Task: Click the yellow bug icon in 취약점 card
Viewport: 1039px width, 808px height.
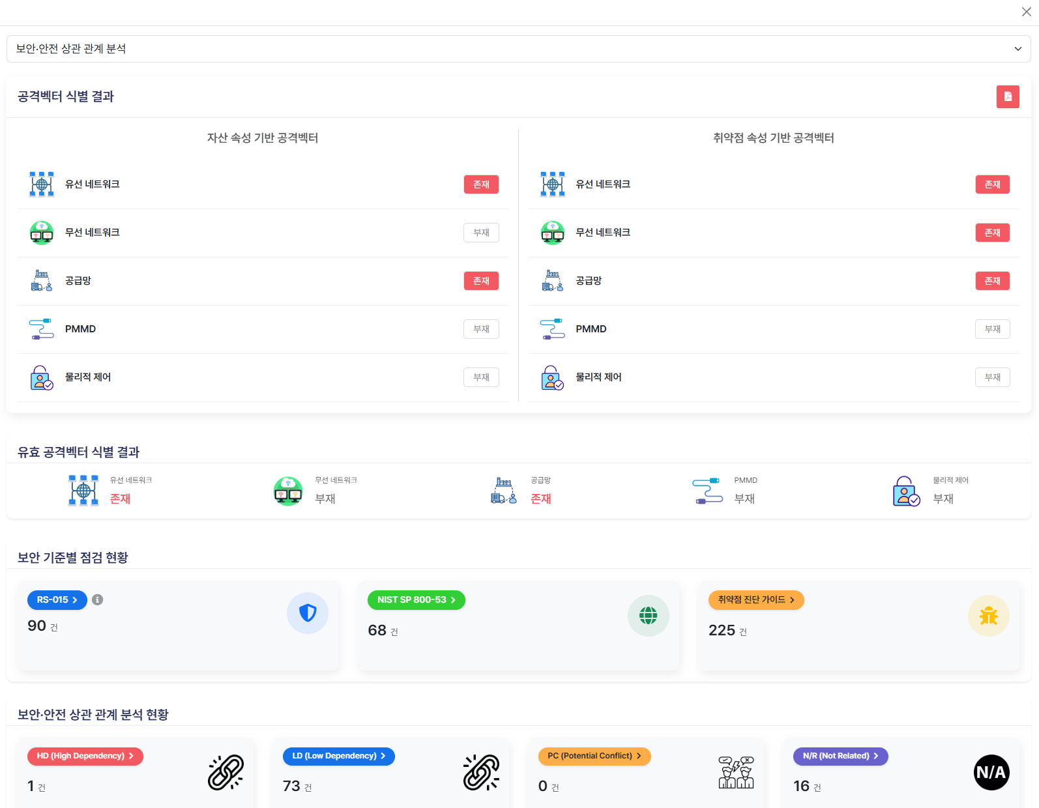Action: point(989,616)
